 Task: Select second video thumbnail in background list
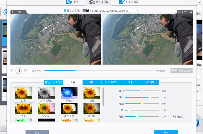5,58
